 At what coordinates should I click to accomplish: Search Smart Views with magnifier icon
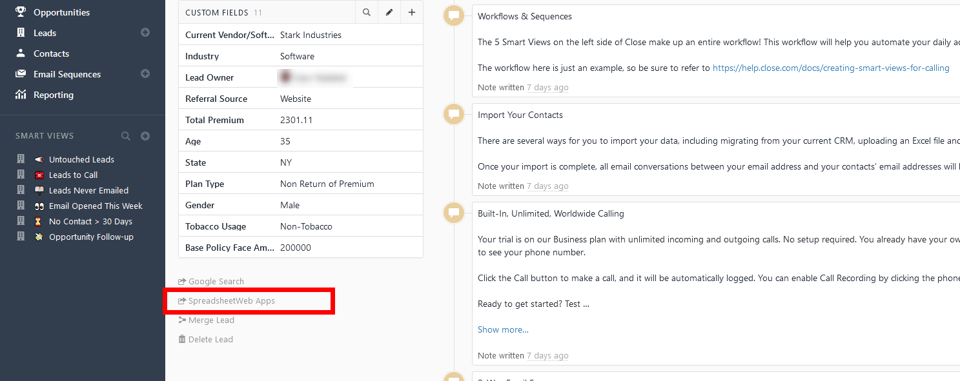[126, 136]
